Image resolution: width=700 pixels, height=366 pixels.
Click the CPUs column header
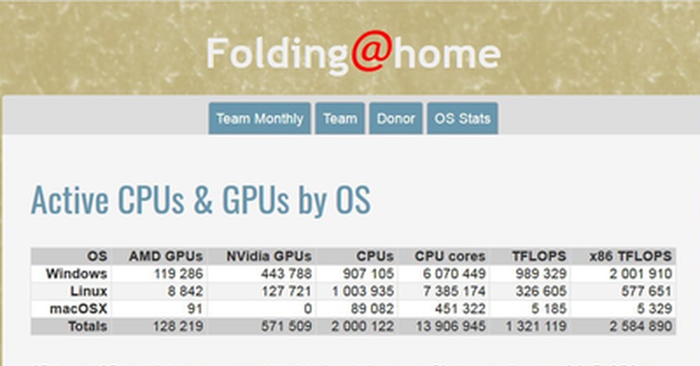point(376,256)
